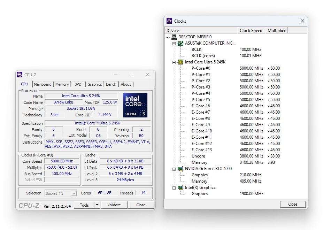This screenshot has width=331, height=230.
Task: Click the Threads value 14
Action: pyautogui.click(x=143, y=193)
